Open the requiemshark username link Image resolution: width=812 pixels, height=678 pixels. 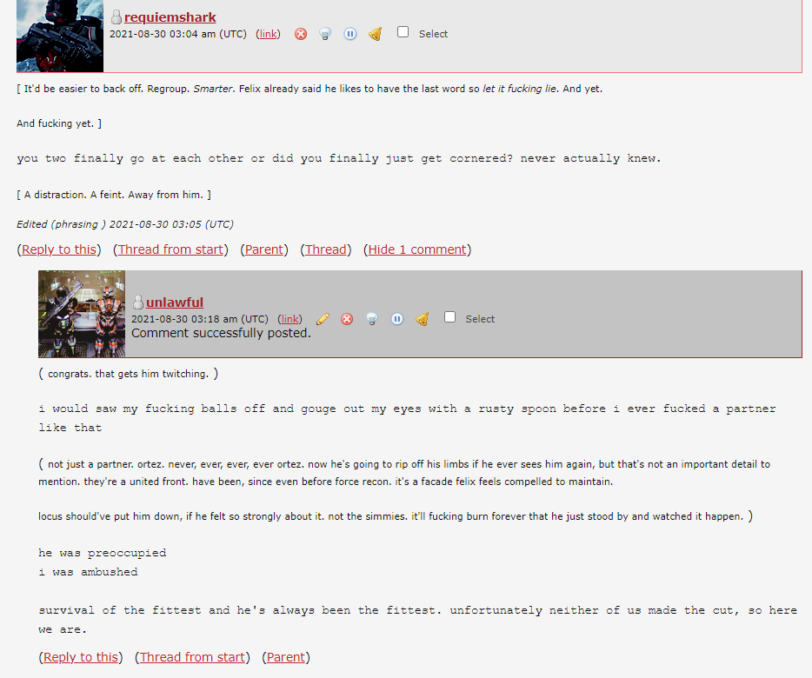pos(170,17)
